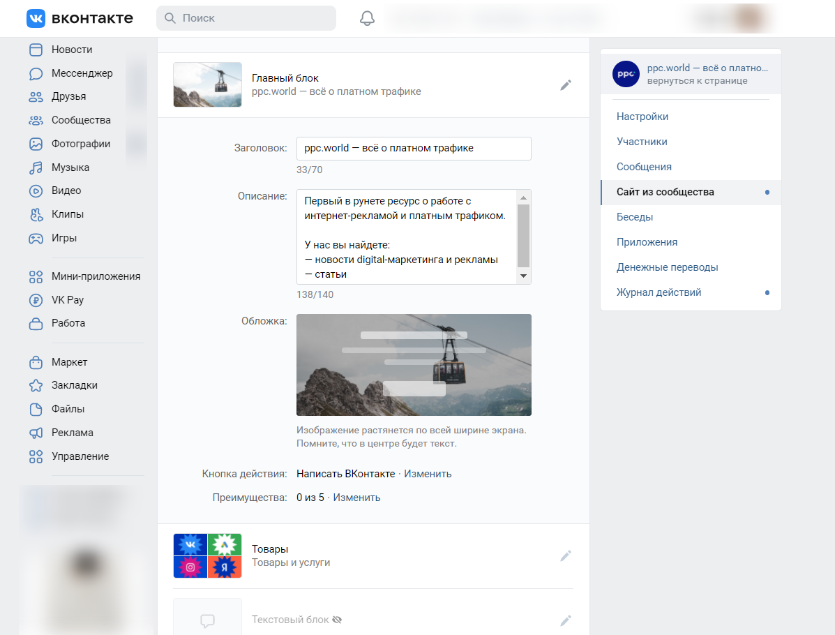Click the 33/70 character counter

(x=310, y=170)
